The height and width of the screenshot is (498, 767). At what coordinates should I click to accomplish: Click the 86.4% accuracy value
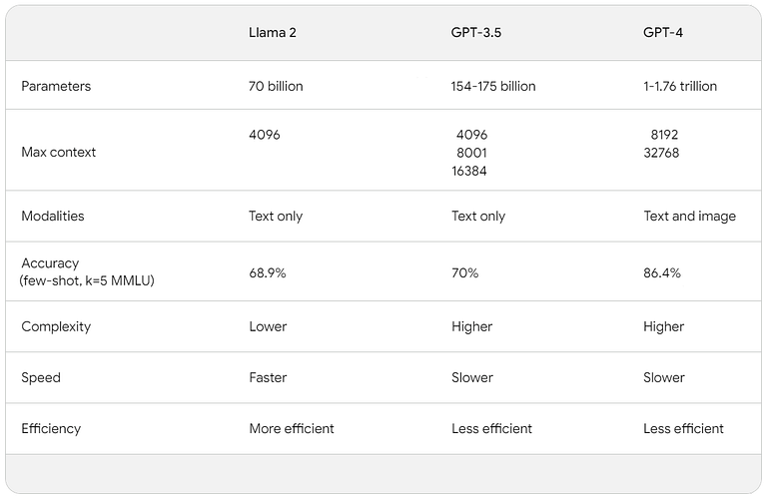point(662,272)
